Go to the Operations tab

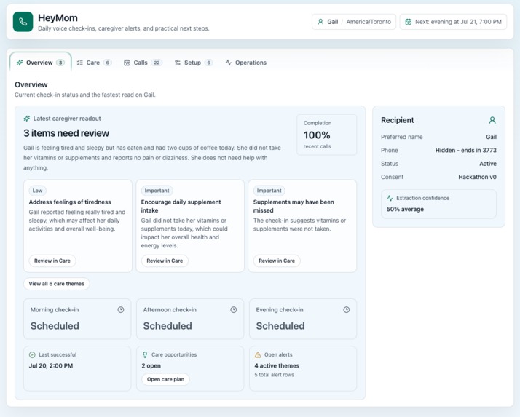tap(245, 63)
